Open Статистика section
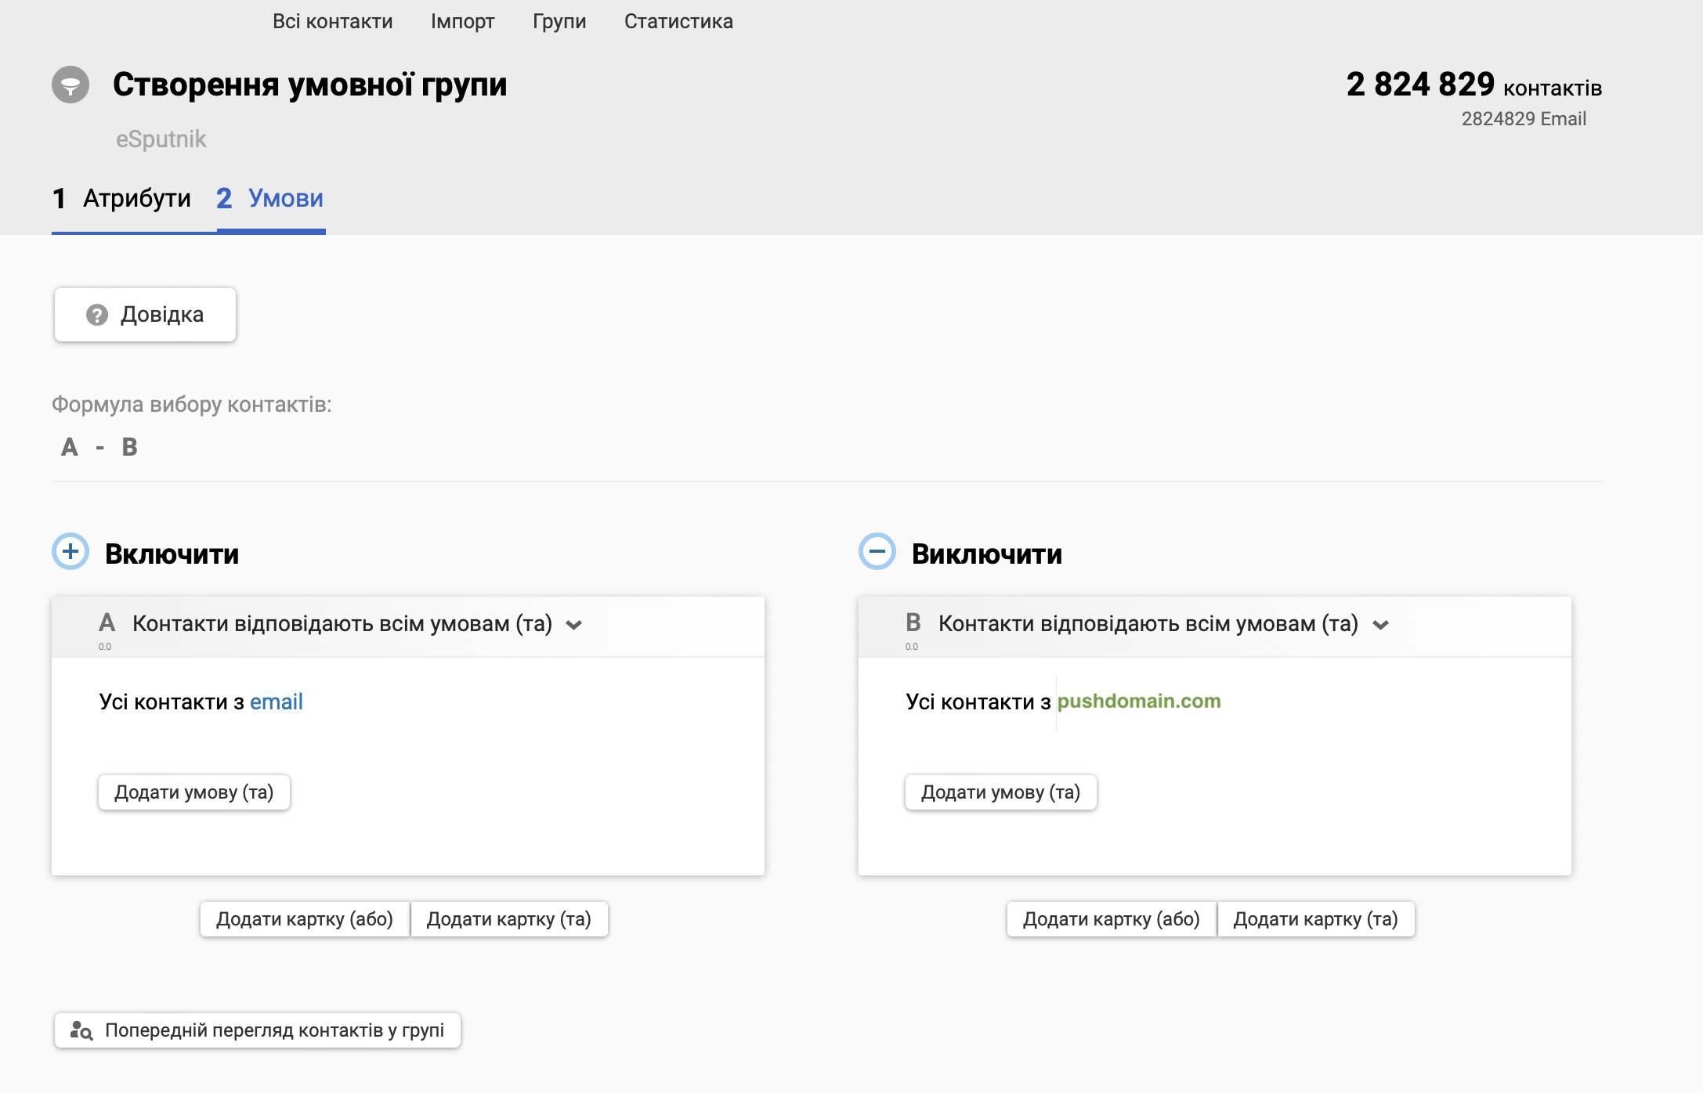 click(678, 21)
